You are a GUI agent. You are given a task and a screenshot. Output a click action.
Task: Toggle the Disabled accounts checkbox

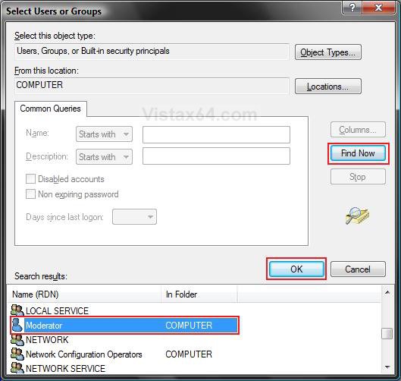point(30,178)
